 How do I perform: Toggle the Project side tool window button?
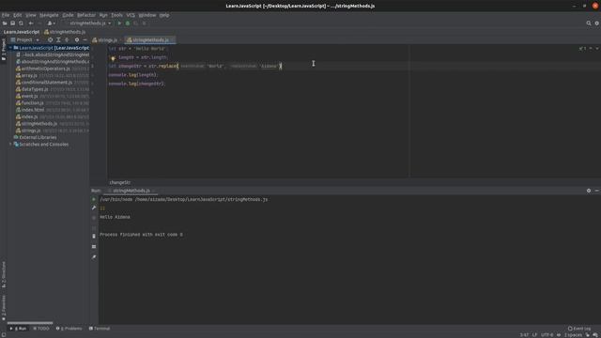click(4, 49)
